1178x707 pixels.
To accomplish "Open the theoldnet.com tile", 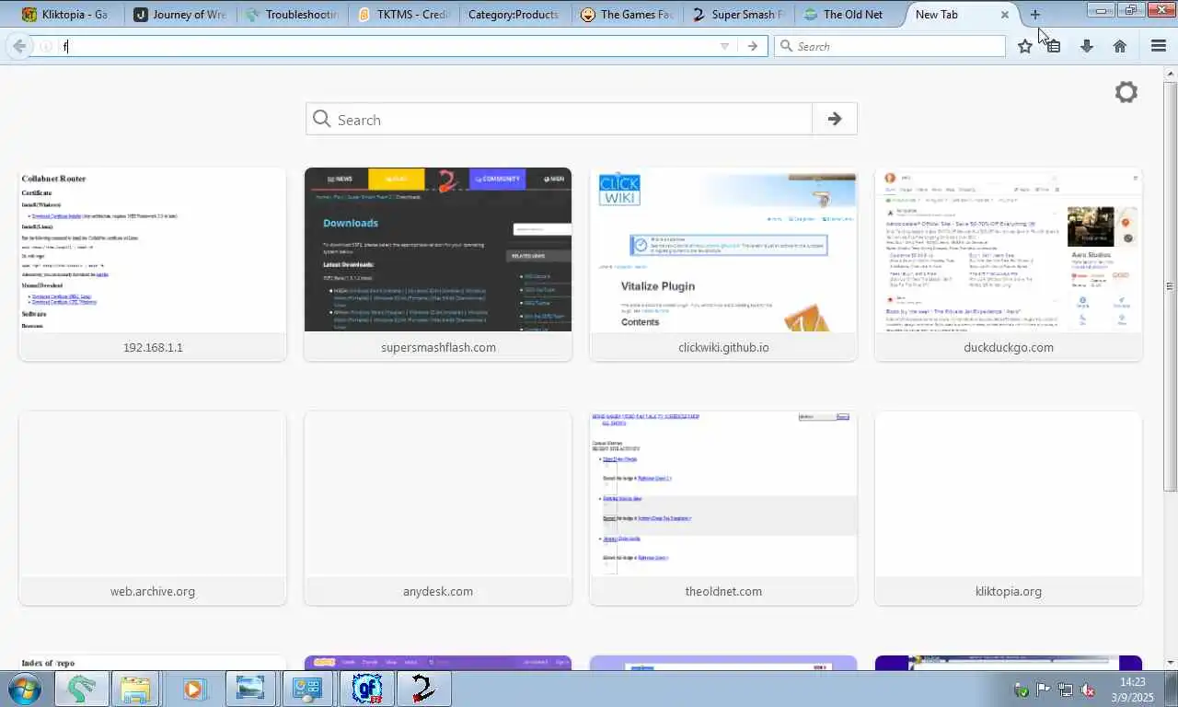I will (723, 508).
